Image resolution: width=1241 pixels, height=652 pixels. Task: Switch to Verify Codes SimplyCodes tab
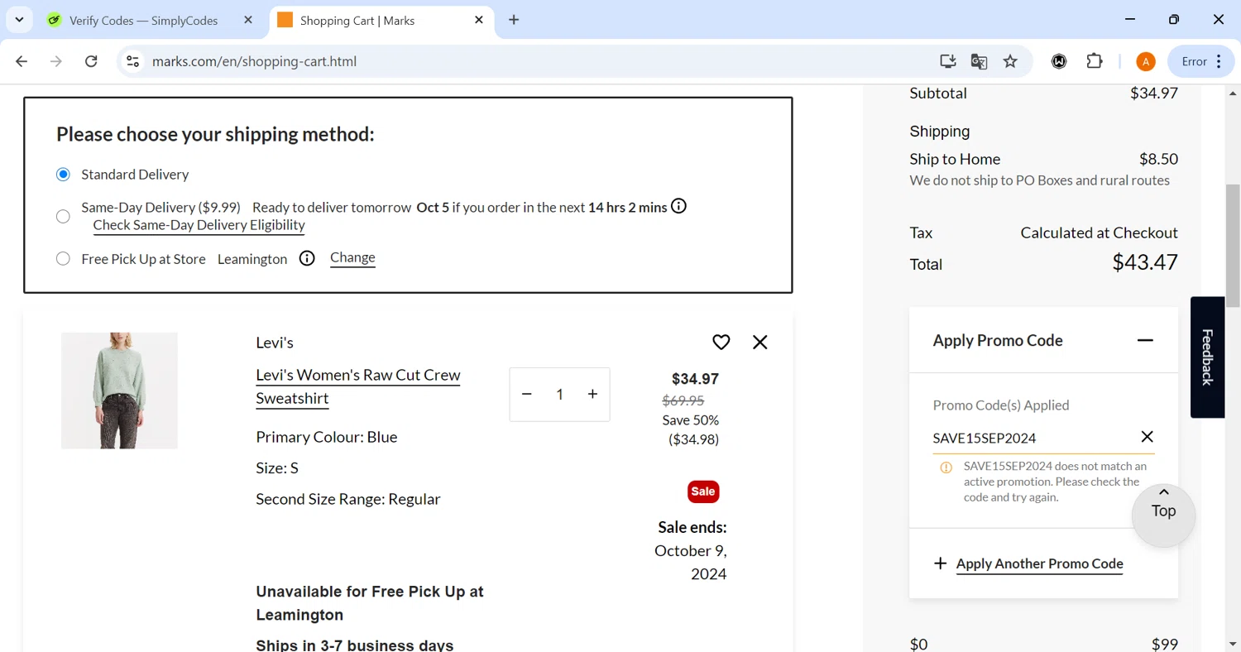click(x=143, y=20)
